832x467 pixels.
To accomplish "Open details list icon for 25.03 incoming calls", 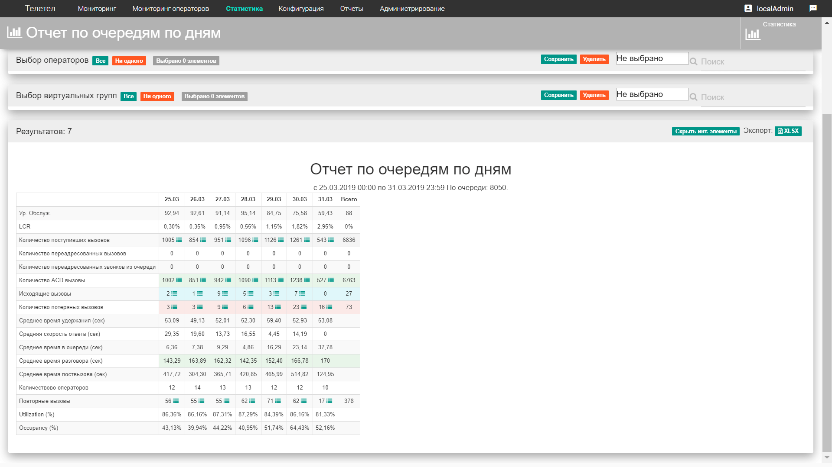I will [179, 240].
